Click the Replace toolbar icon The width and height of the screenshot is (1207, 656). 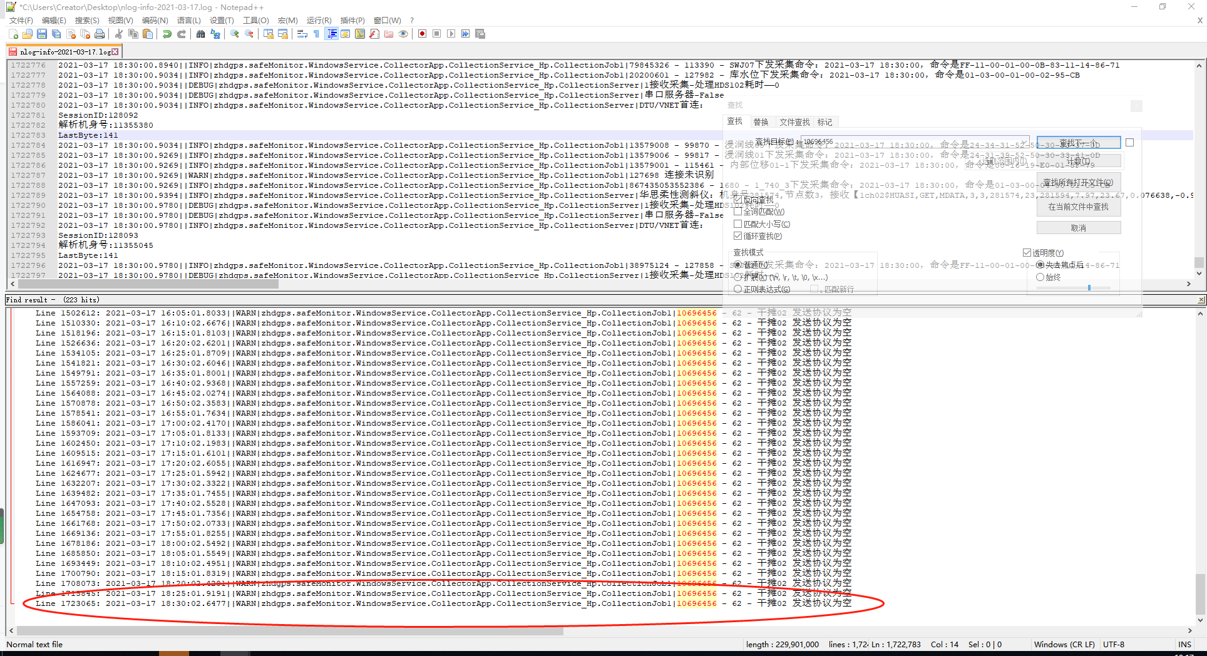click(215, 34)
